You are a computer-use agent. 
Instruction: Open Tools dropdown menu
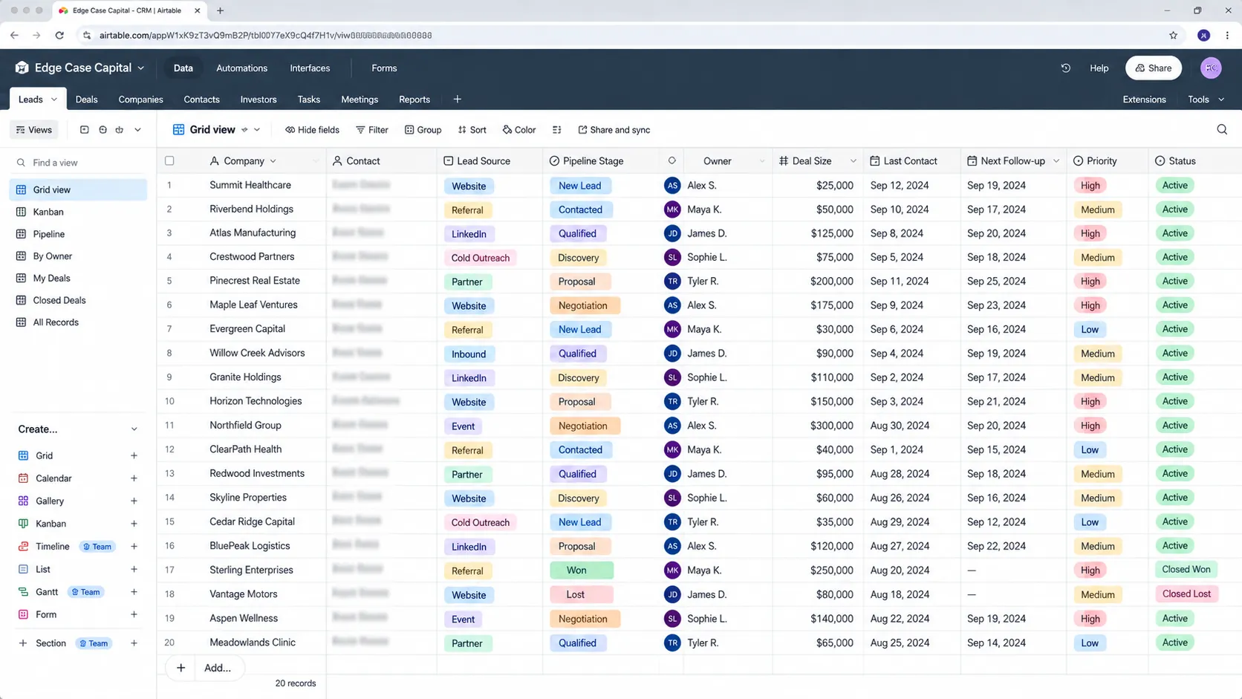coord(1206,99)
